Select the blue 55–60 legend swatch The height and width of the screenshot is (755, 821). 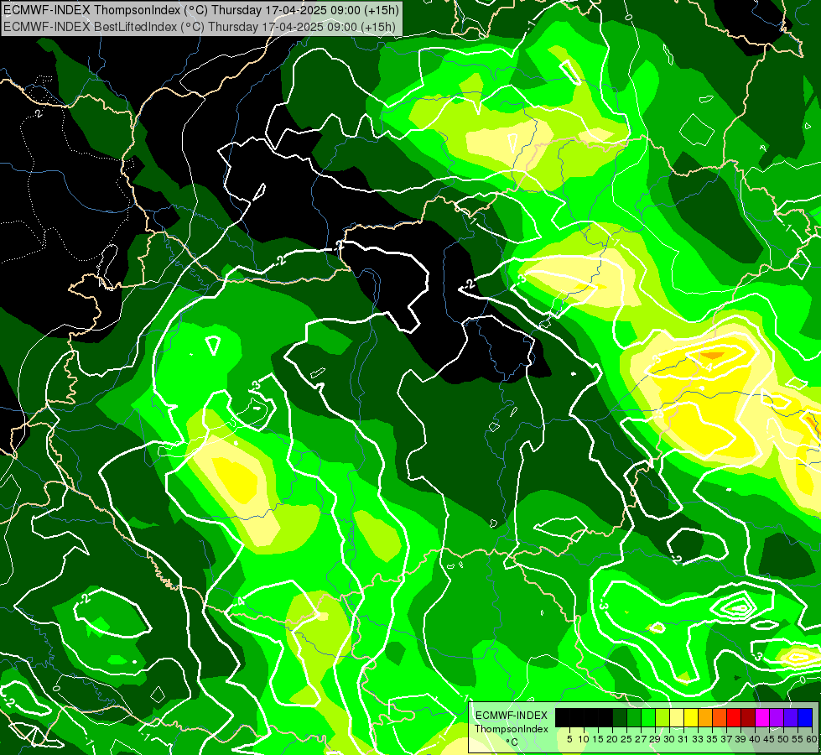[x=805, y=717]
